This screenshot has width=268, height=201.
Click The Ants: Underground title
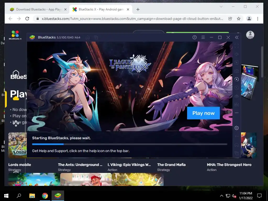pos(80,165)
